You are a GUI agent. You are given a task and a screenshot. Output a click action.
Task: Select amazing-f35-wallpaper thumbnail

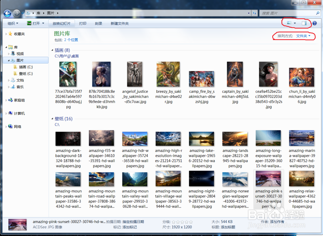(101, 138)
